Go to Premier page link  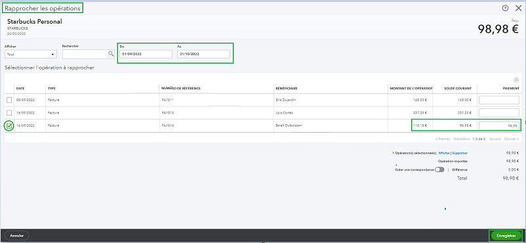coord(443,139)
